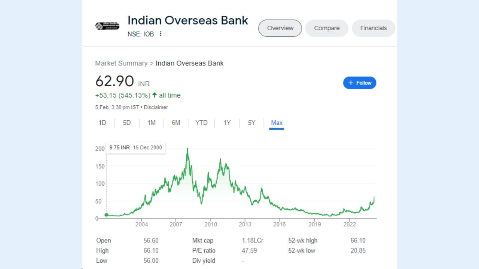
Task: Open the Financials tab
Action: [373, 28]
